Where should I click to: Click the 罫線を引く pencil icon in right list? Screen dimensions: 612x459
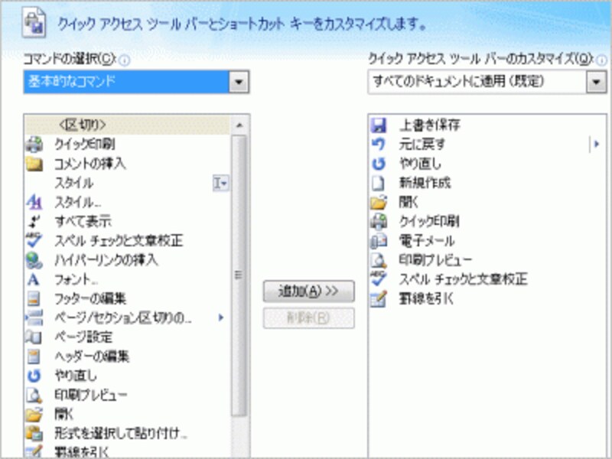pos(379,298)
